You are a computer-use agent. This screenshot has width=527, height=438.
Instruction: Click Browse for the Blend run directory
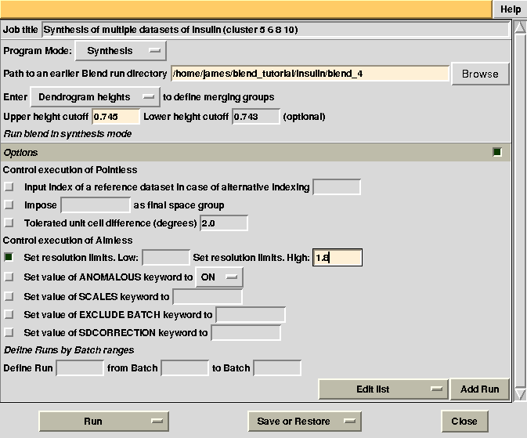coord(479,74)
